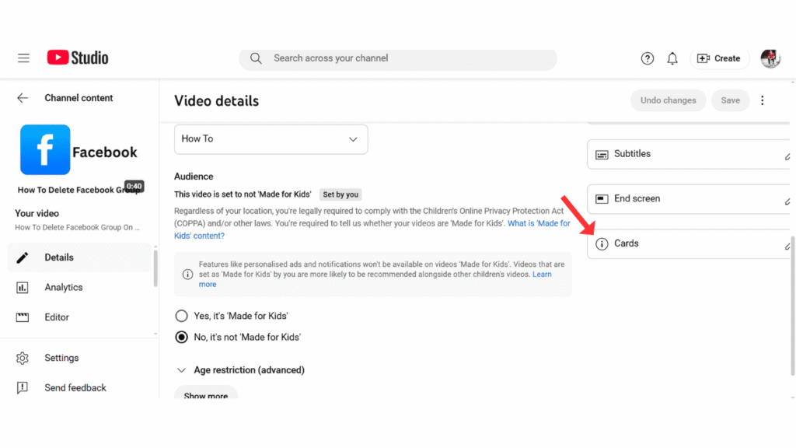The height and width of the screenshot is (448, 796).
Task: Click the Cards info circle icon
Action: pyautogui.click(x=602, y=243)
